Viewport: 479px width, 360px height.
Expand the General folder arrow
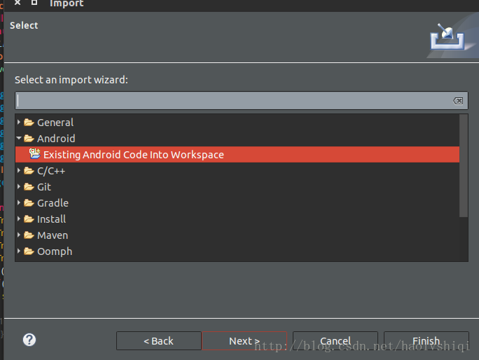click(x=19, y=123)
